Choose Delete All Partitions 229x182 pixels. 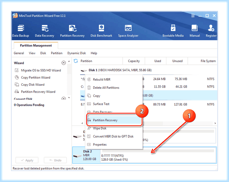[x=114, y=88]
